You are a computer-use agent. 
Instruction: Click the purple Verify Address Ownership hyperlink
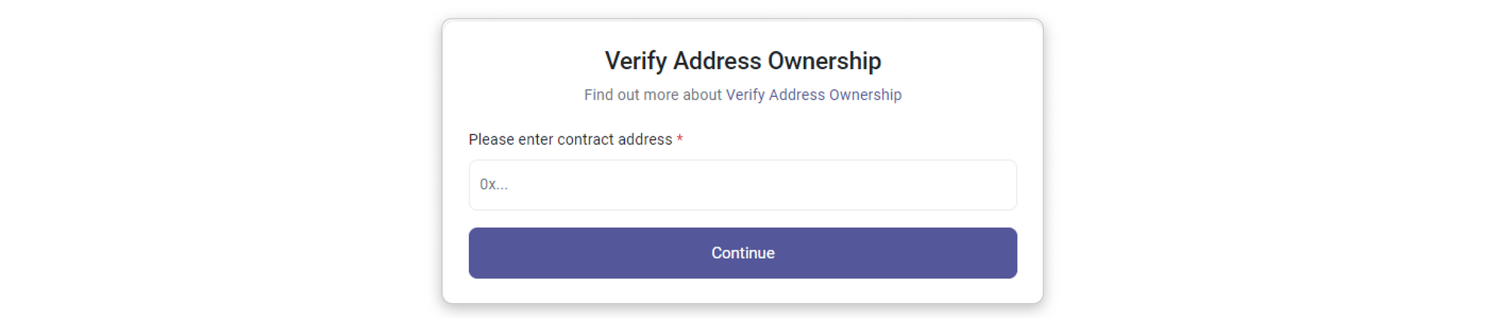[813, 95]
